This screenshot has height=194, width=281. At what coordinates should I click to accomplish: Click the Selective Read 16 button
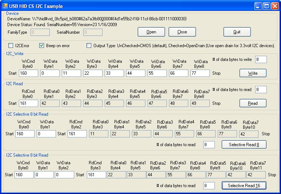pyautogui.click(x=244, y=185)
